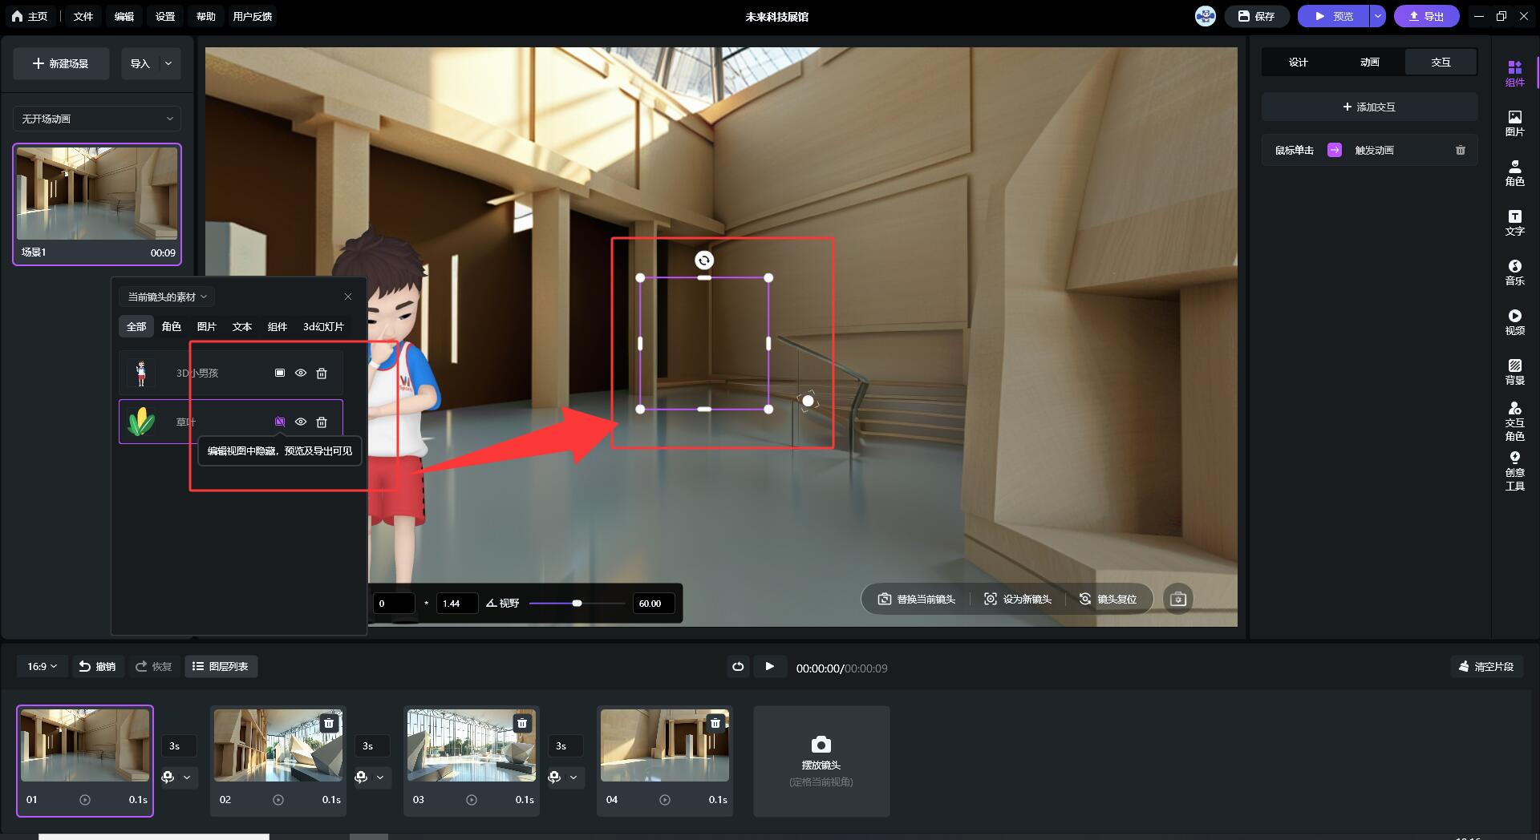The image size is (1540, 840).
Task: Delete shot 02 using its trash icon
Action: [x=329, y=723]
